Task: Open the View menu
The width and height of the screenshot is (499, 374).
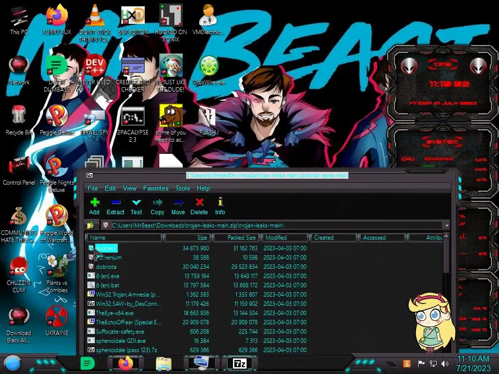Action: 130,188
